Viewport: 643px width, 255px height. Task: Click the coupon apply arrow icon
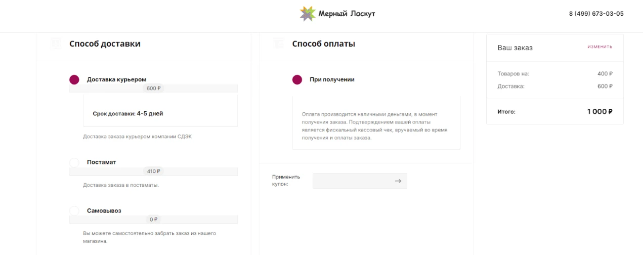click(398, 181)
